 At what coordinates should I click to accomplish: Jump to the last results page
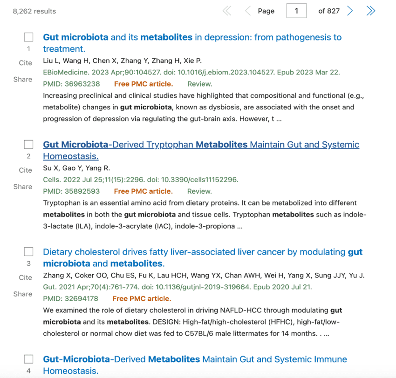coord(371,11)
